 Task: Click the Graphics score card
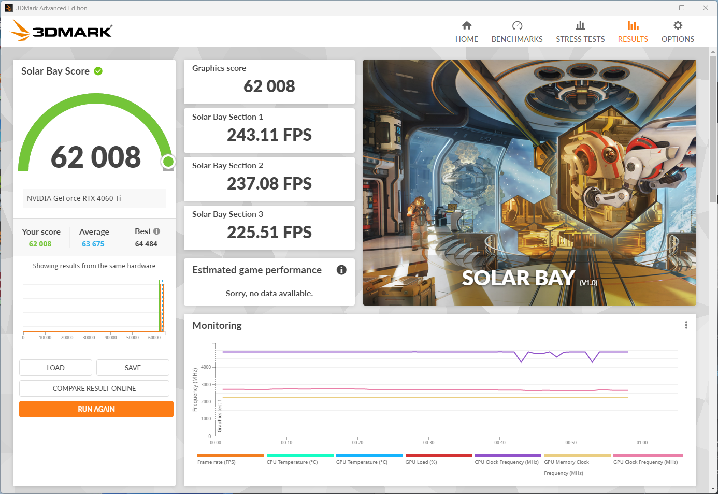tap(269, 82)
